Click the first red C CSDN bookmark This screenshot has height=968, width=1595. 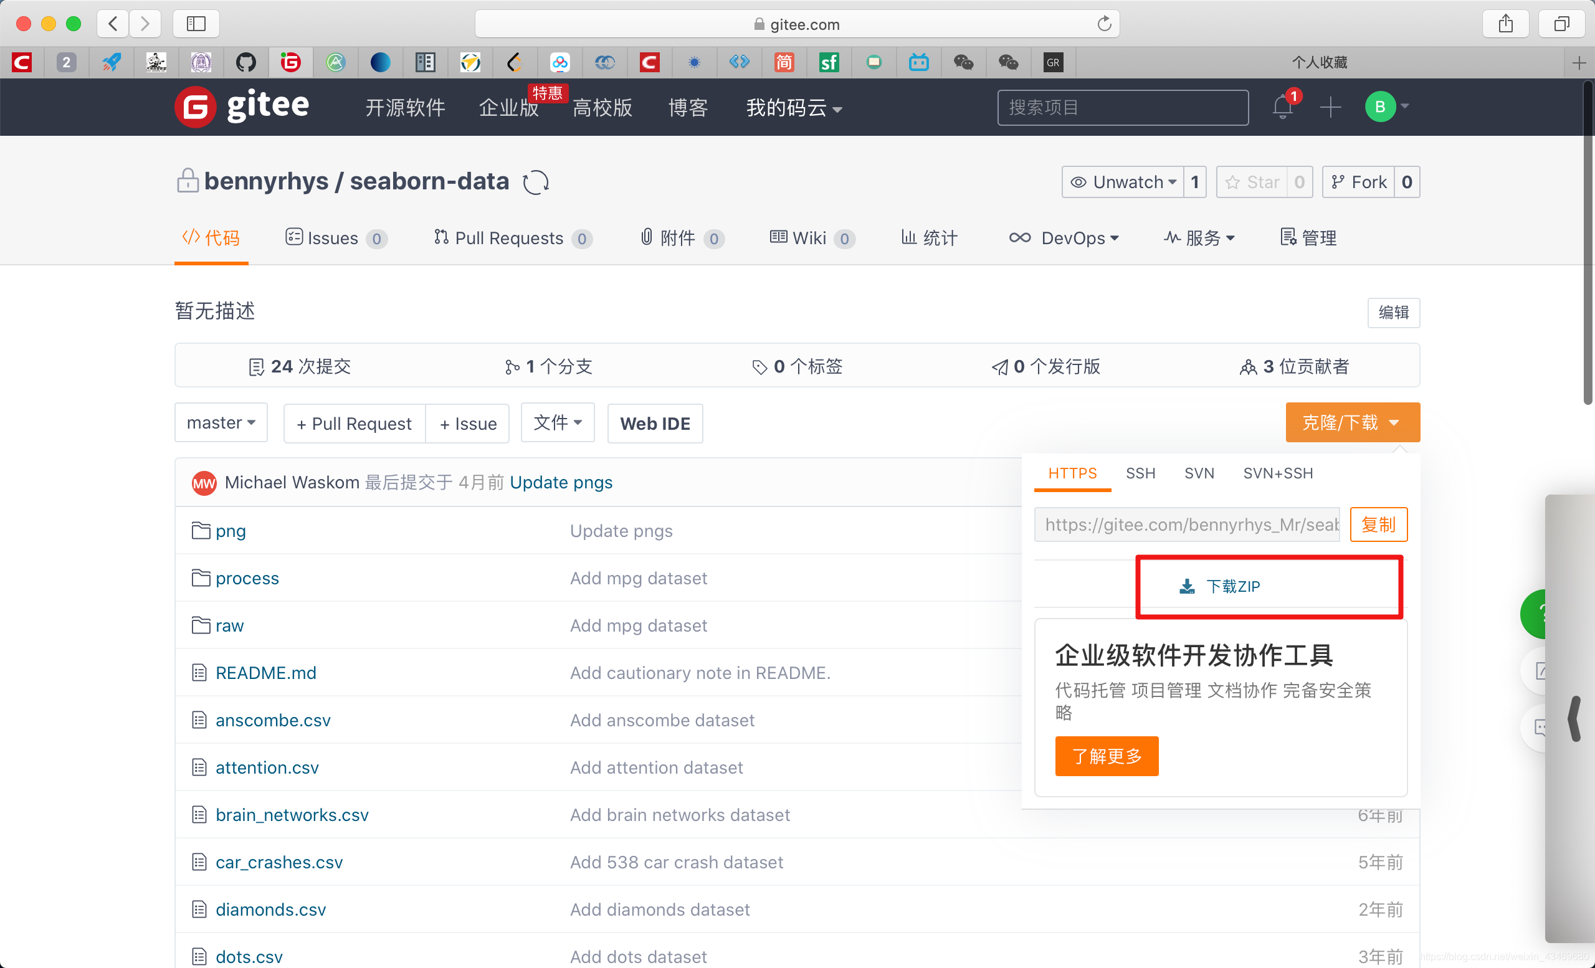[x=22, y=62]
